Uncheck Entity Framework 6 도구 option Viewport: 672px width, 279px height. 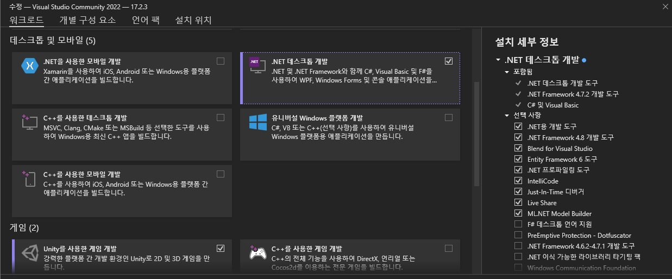click(518, 159)
